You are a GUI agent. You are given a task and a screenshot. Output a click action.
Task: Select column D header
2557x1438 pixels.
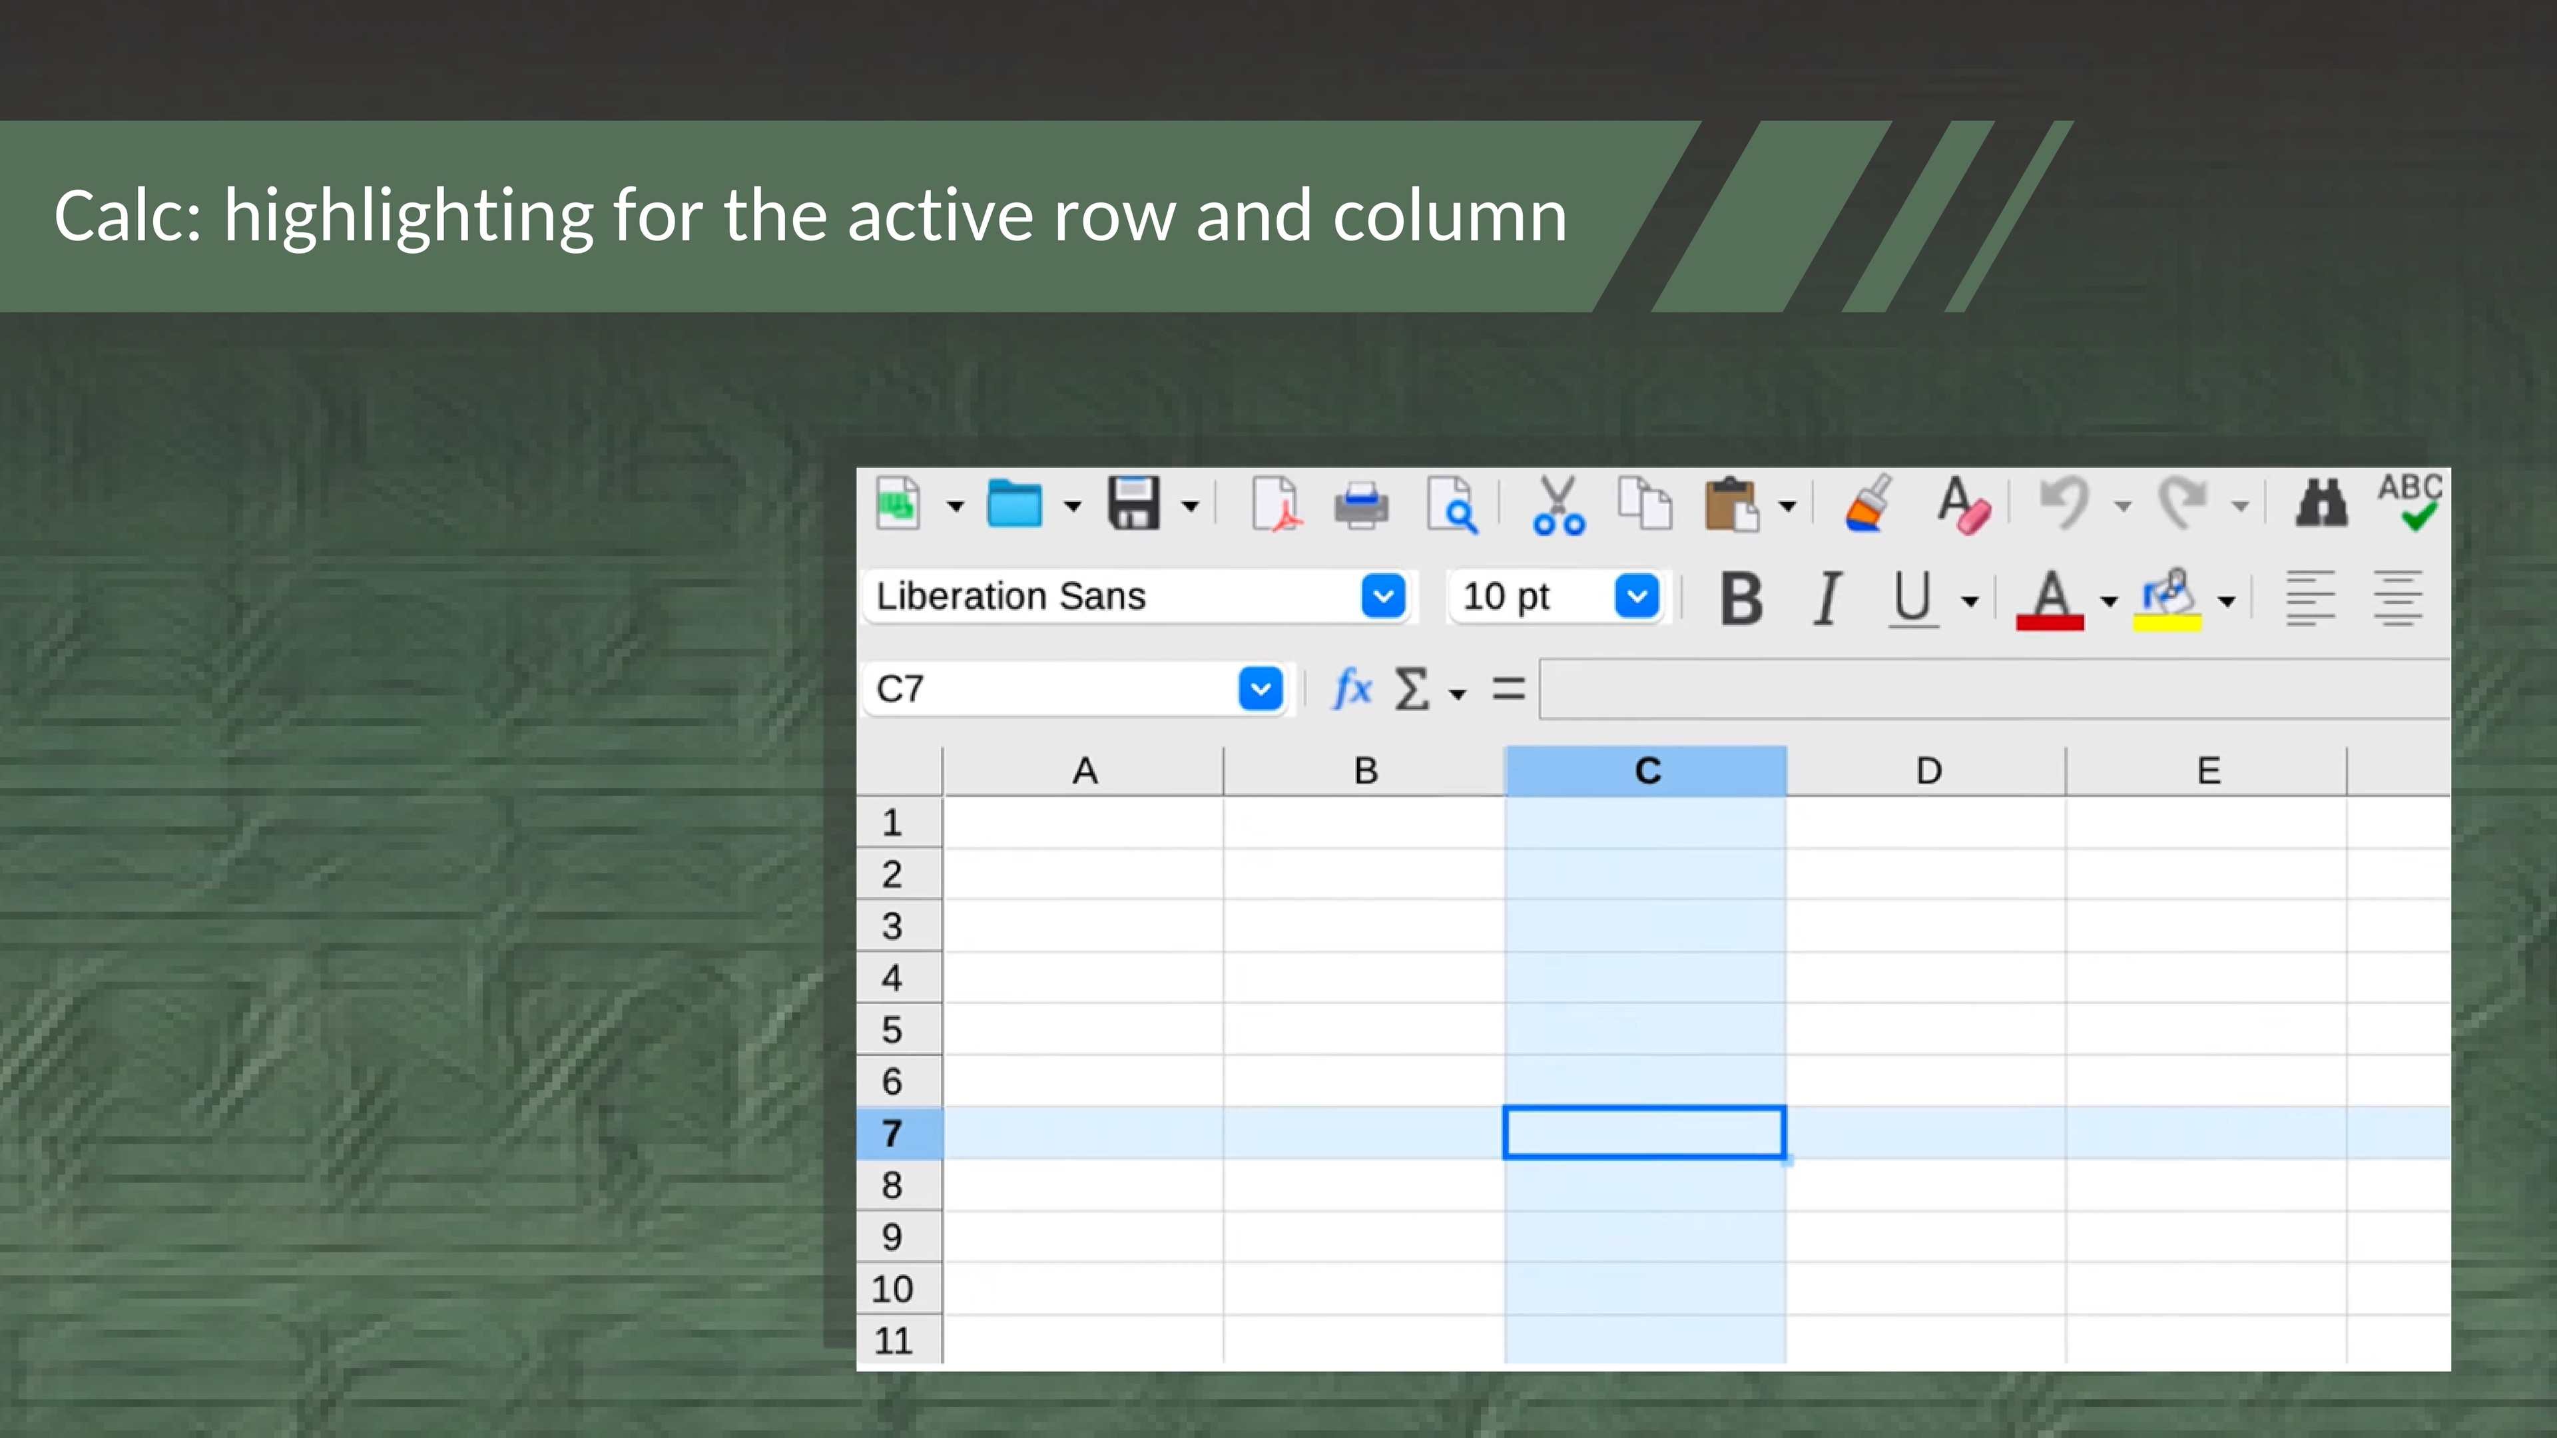(1928, 771)
